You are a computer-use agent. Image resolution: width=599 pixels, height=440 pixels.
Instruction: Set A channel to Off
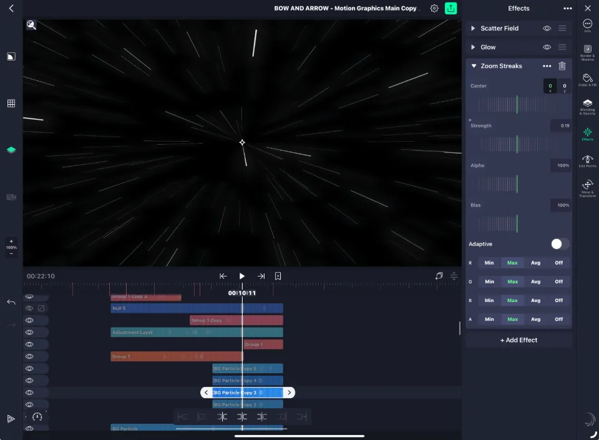(x=559, y=320)
